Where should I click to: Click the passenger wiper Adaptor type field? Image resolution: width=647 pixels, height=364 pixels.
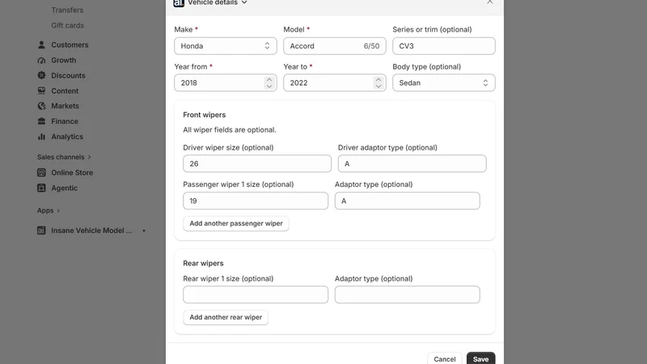(x=408, y=201)
